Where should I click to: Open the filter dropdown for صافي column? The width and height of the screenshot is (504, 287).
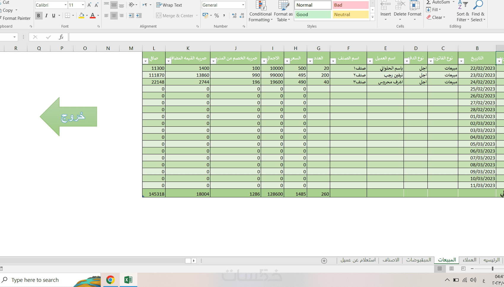(145, 61)
